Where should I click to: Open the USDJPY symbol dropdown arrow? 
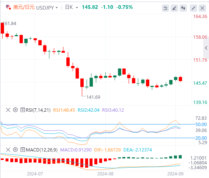point(57,8)
